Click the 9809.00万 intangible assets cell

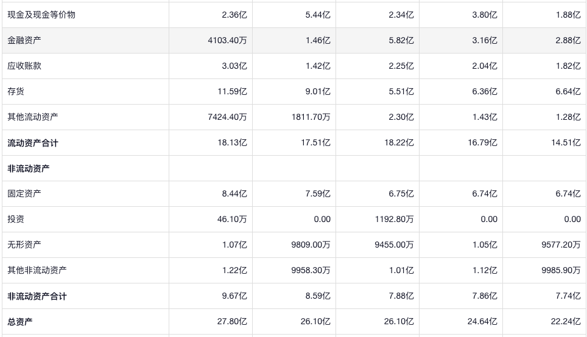tap(311, 245)
